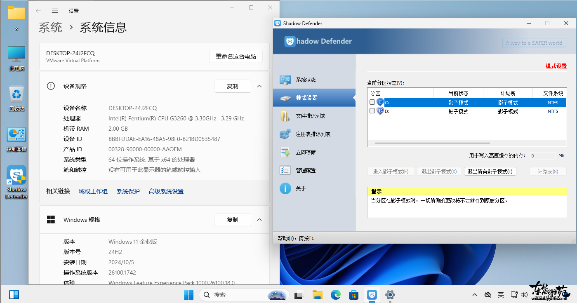Click 重命名这台电脑 button in Settings

point(236,56)
